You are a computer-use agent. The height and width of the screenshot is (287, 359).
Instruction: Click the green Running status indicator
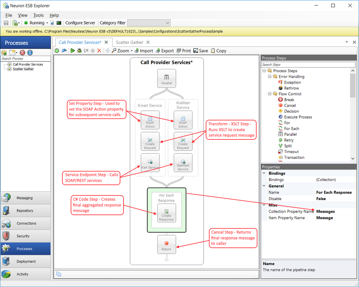coord(26,23)
